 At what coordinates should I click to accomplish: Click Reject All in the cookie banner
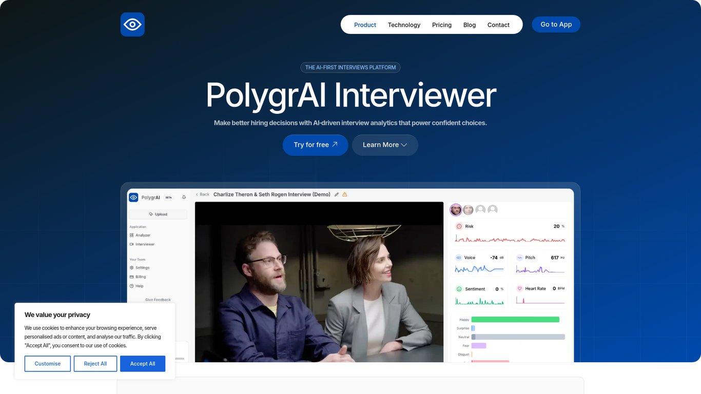point(95,364)
